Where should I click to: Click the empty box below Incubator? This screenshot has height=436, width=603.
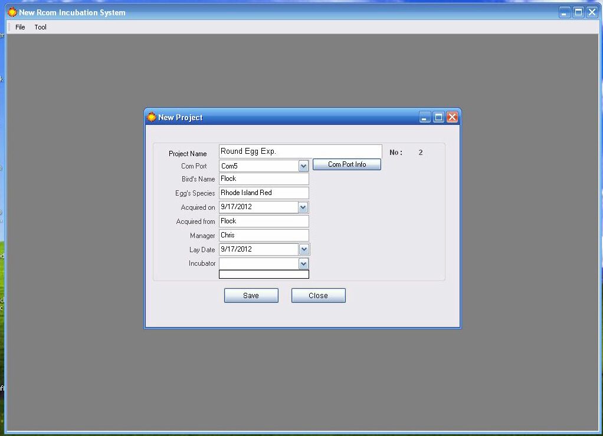click(264, 275)
